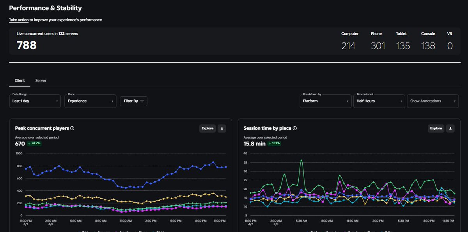Click the VR count 0
468x232 pixels.
point(450,46)
